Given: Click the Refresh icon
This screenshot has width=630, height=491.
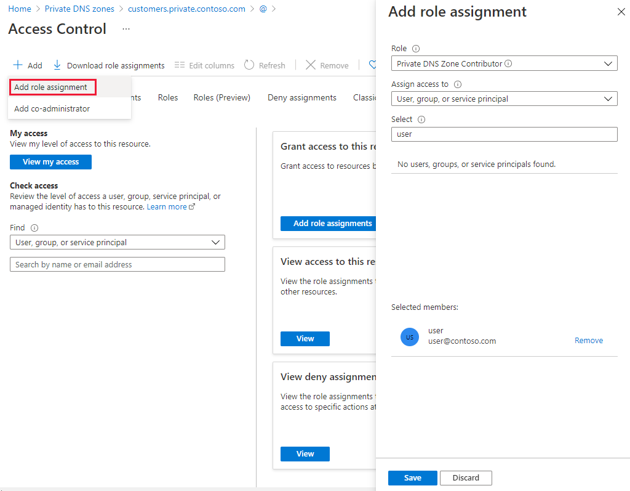Looking at the screenshot, I should tap(249, 65).
